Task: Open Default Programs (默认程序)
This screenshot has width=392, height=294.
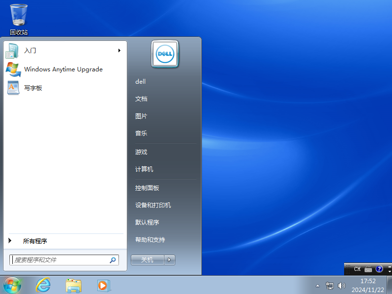Action: click(x=147, y=222)
